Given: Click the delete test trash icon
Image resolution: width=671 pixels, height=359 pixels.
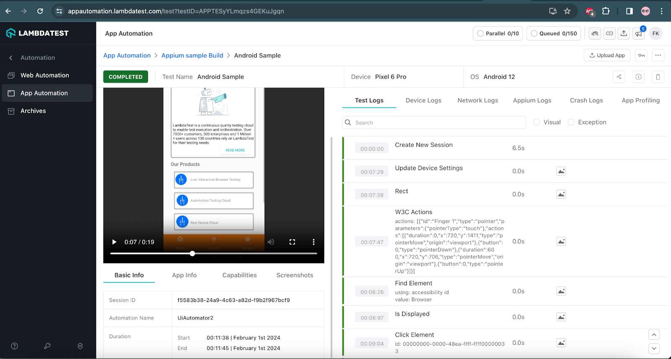Looking at the screenshot, I should [658, 77].
